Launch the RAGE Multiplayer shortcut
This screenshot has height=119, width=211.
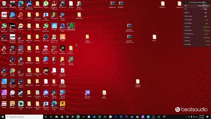point(63,50)
